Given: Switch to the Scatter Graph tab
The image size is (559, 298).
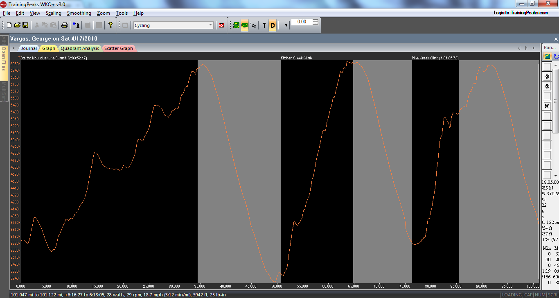Looking at the screenshot, I should pos(118,48).
